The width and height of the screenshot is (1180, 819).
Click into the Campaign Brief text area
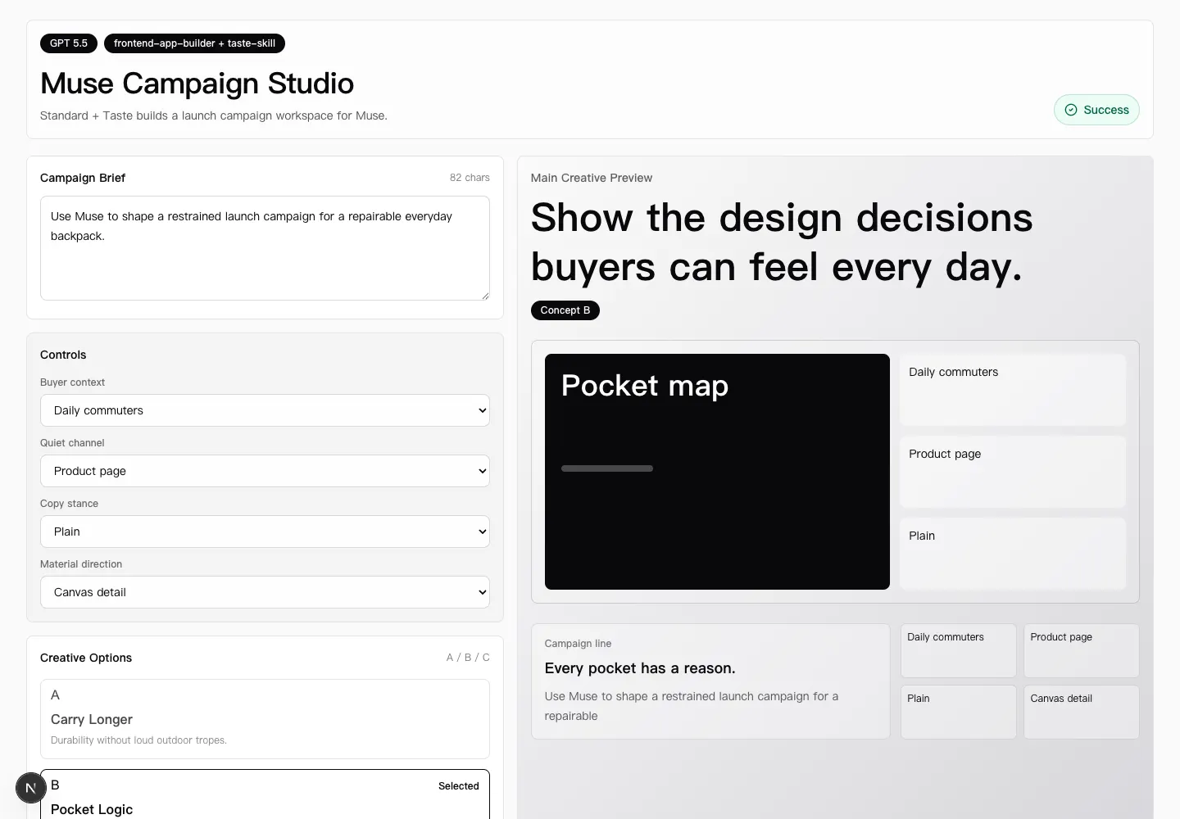(x=265, y=248)
